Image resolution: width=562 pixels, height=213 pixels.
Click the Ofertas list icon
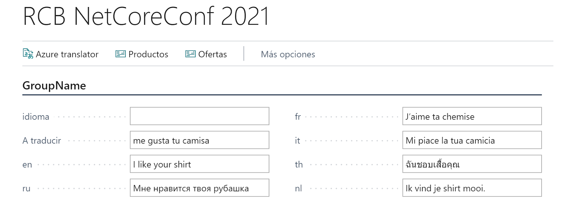[x=190, y=54]
